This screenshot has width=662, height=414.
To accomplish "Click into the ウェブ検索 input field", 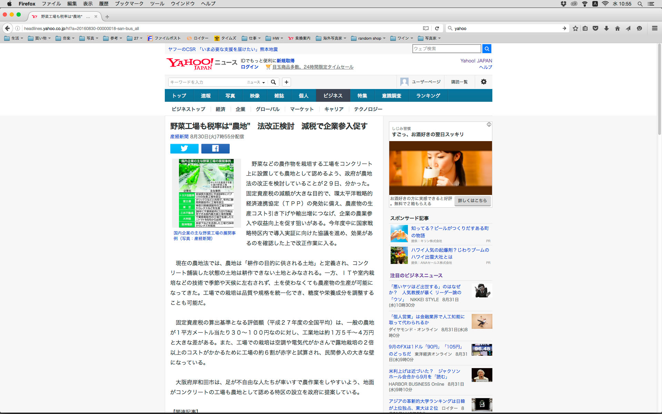I will click(446, 49).
